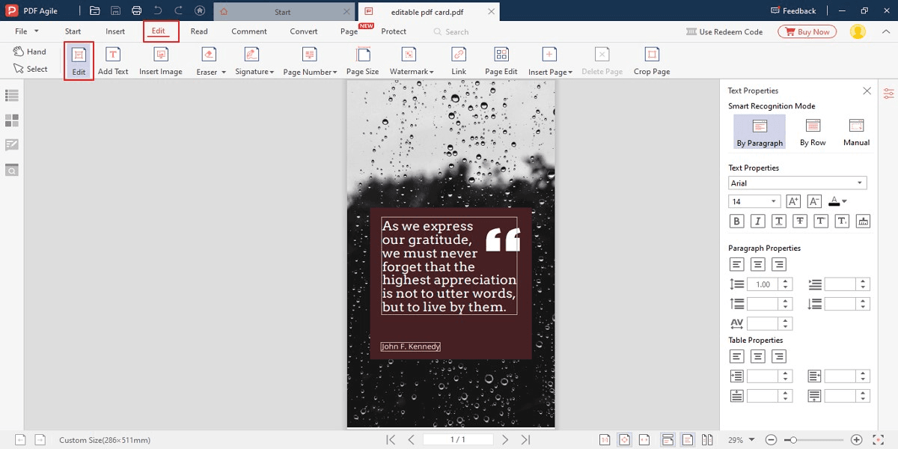This screenshot has width=898, height=449.
Task: Show page thumbnails in left sidebar
Action: point(12,120)
